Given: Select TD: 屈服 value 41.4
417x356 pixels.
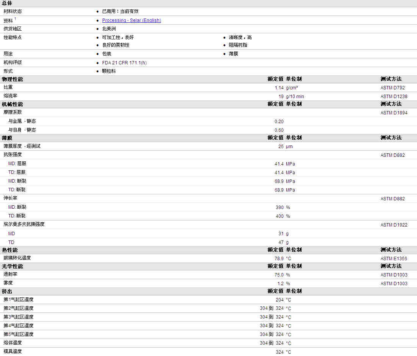Looking at the screenshot, I should tap(279, 173).
